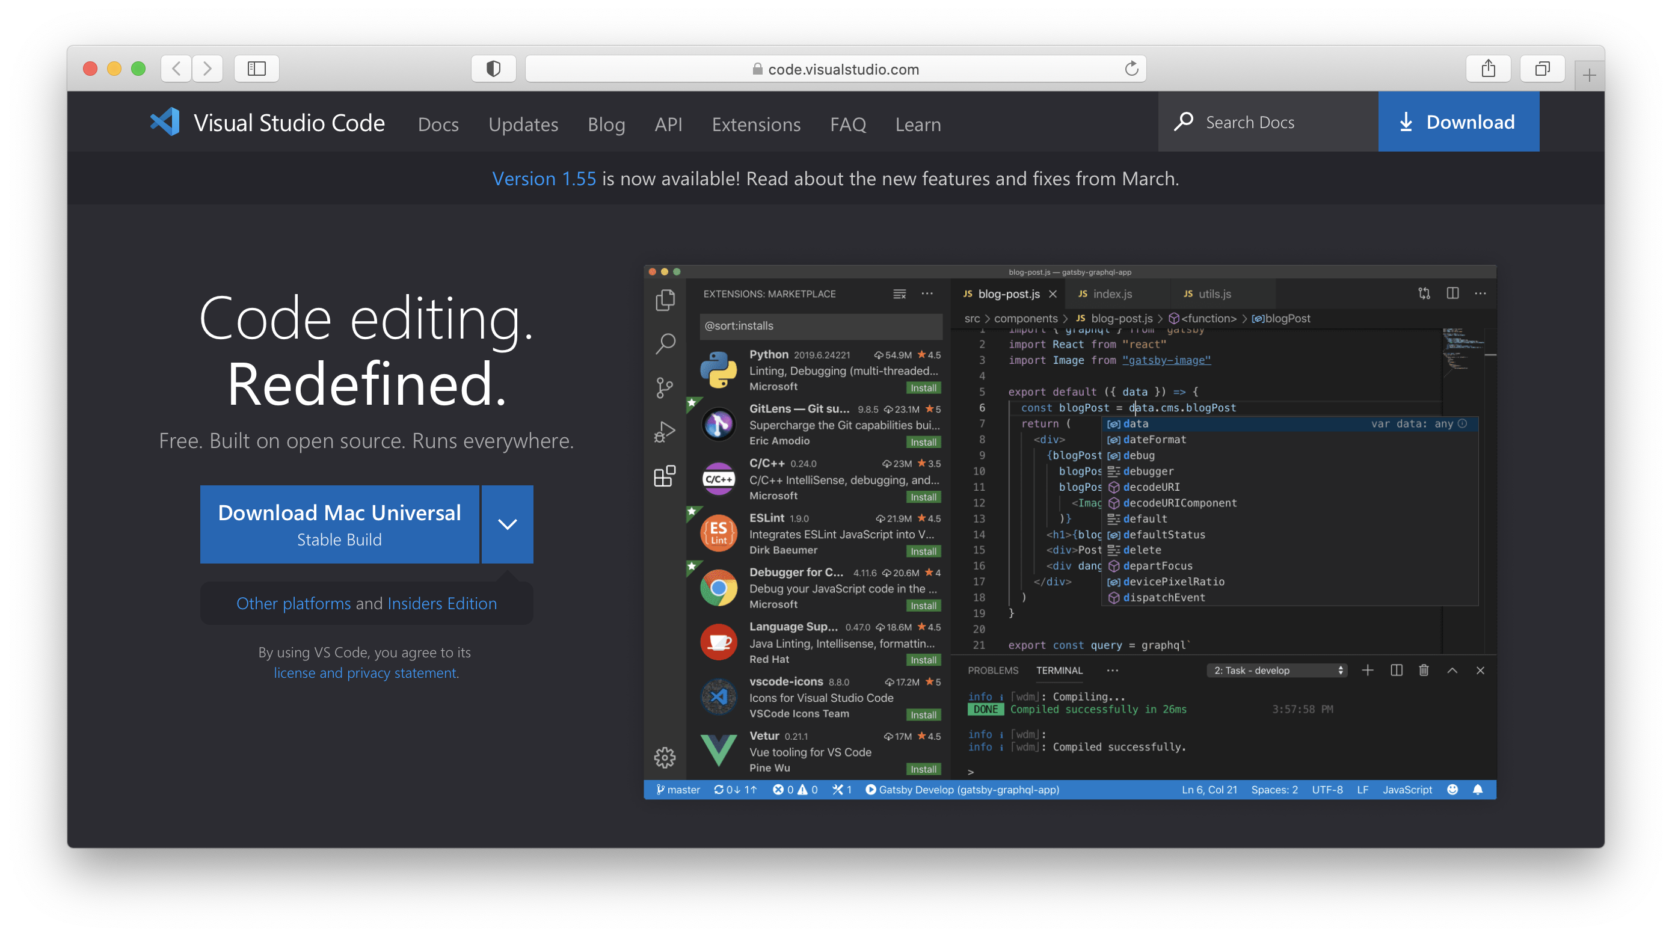Expand download options dropdown arrow

coord(507,524)
